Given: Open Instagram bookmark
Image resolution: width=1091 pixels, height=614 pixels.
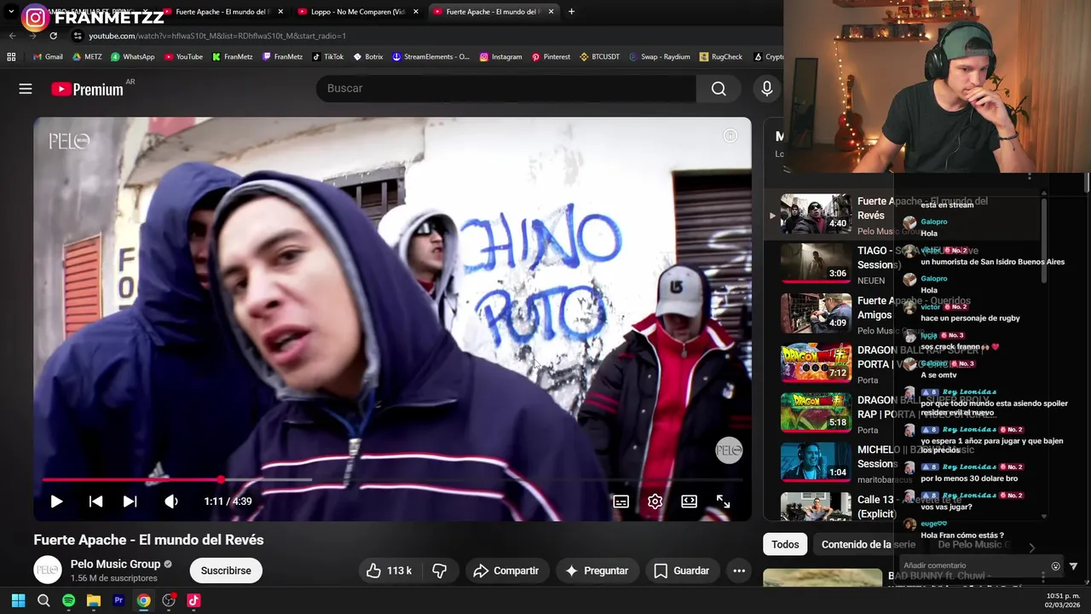Looking at the screenshot, I should click(x=500, y=57).
